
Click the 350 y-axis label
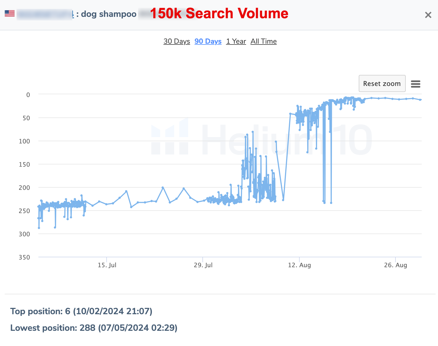(24, 257)
